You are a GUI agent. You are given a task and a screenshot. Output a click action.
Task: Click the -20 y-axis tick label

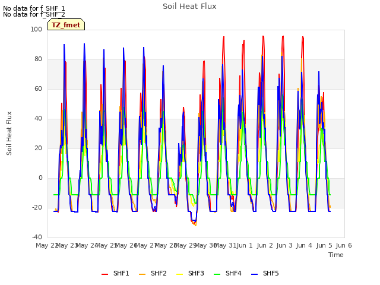[x=37, y=207]
